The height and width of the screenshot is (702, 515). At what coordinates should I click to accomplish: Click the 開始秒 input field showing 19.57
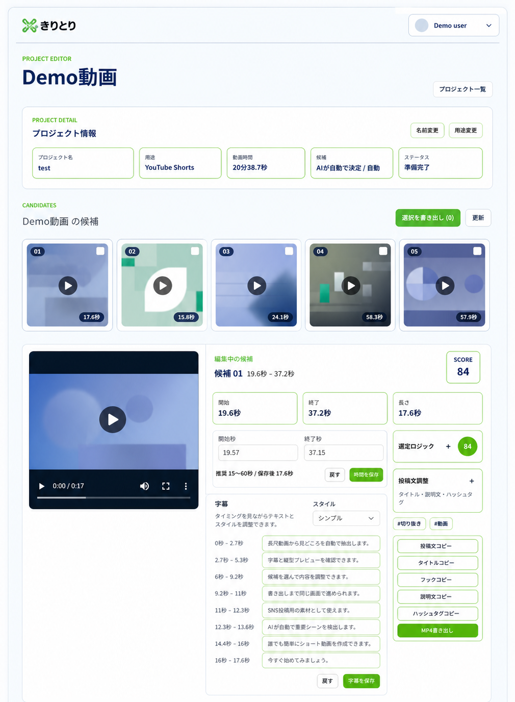(x=258, y=453)
